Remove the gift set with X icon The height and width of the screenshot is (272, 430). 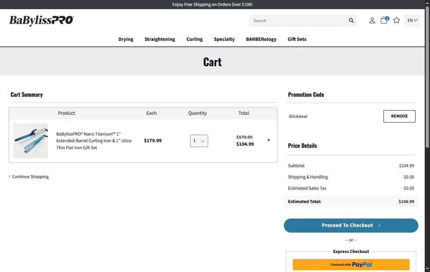click(x=269, y=140)
